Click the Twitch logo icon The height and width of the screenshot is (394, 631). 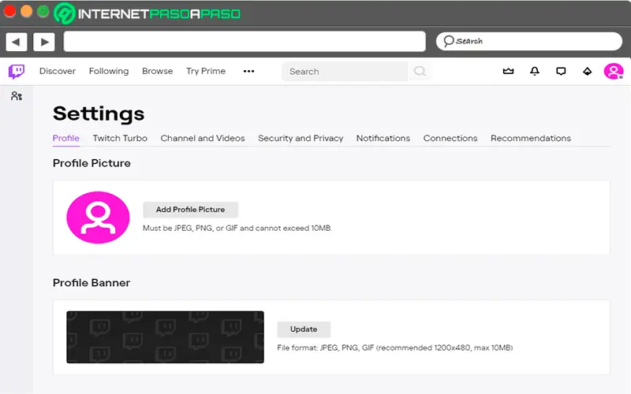click(x=17, y=72)
